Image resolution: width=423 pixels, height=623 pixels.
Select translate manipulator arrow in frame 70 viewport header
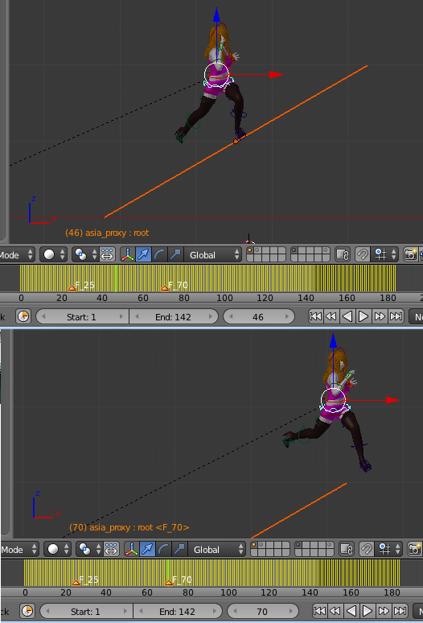click(147, 549)
